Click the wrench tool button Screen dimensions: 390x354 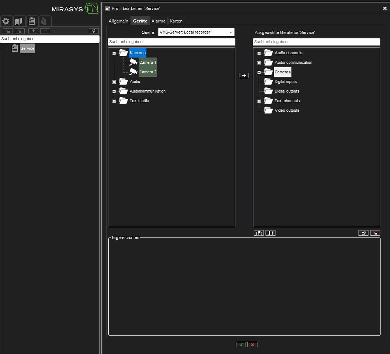click(x=94, y=31)
